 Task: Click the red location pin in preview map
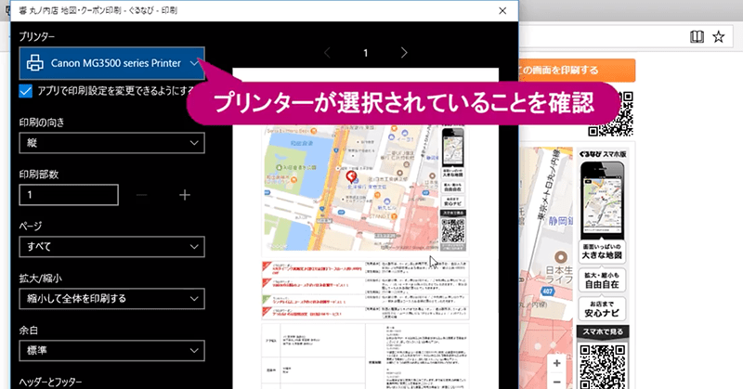click(351, 177)
